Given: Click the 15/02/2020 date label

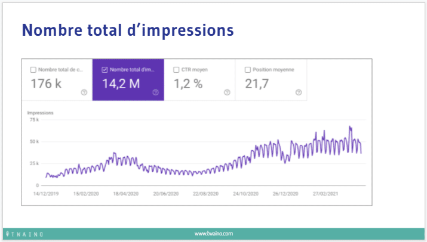Looking at the screenshot, I should [x=86, y=194].
